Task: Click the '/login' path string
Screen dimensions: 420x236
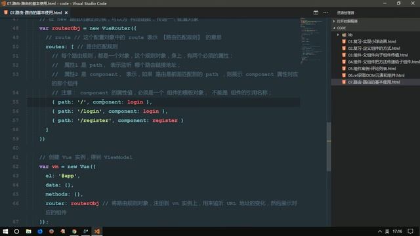Action: coord(89,111)
